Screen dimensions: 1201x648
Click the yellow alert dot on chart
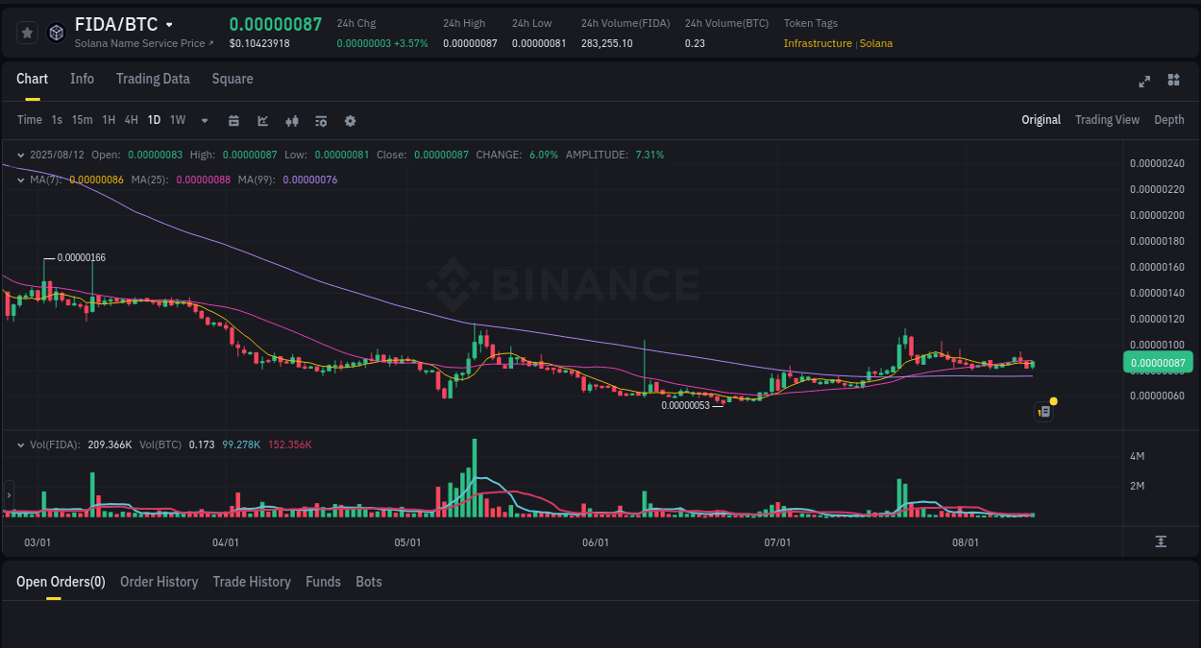pyautogui.click(x=1054, y=400)
